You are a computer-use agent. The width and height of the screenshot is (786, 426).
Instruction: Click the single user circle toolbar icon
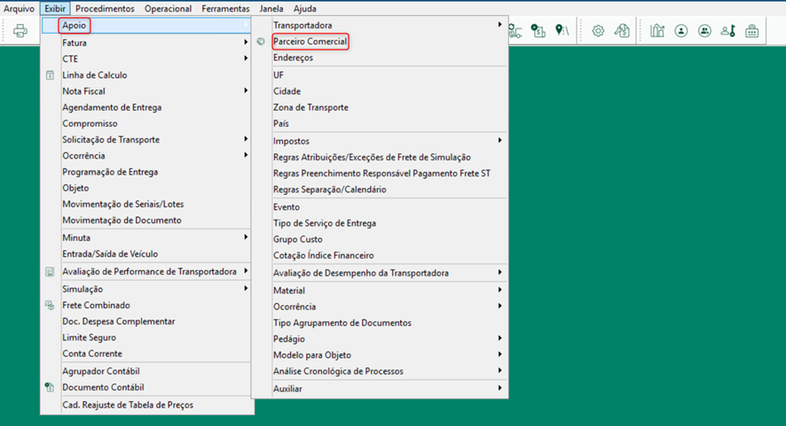coord(680,31)
